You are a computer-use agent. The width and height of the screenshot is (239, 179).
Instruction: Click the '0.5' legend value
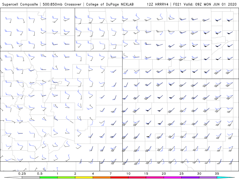click(40, 174)
